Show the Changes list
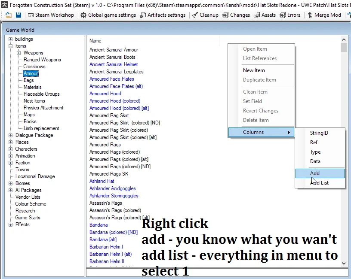The image size is (351, 279). 236,15
